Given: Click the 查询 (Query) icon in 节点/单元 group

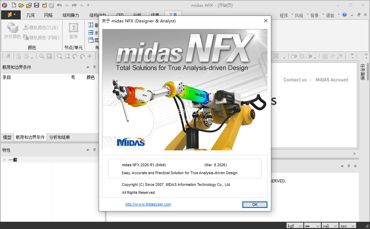Looking at the screenshot, I should click(x=73, y=30).
